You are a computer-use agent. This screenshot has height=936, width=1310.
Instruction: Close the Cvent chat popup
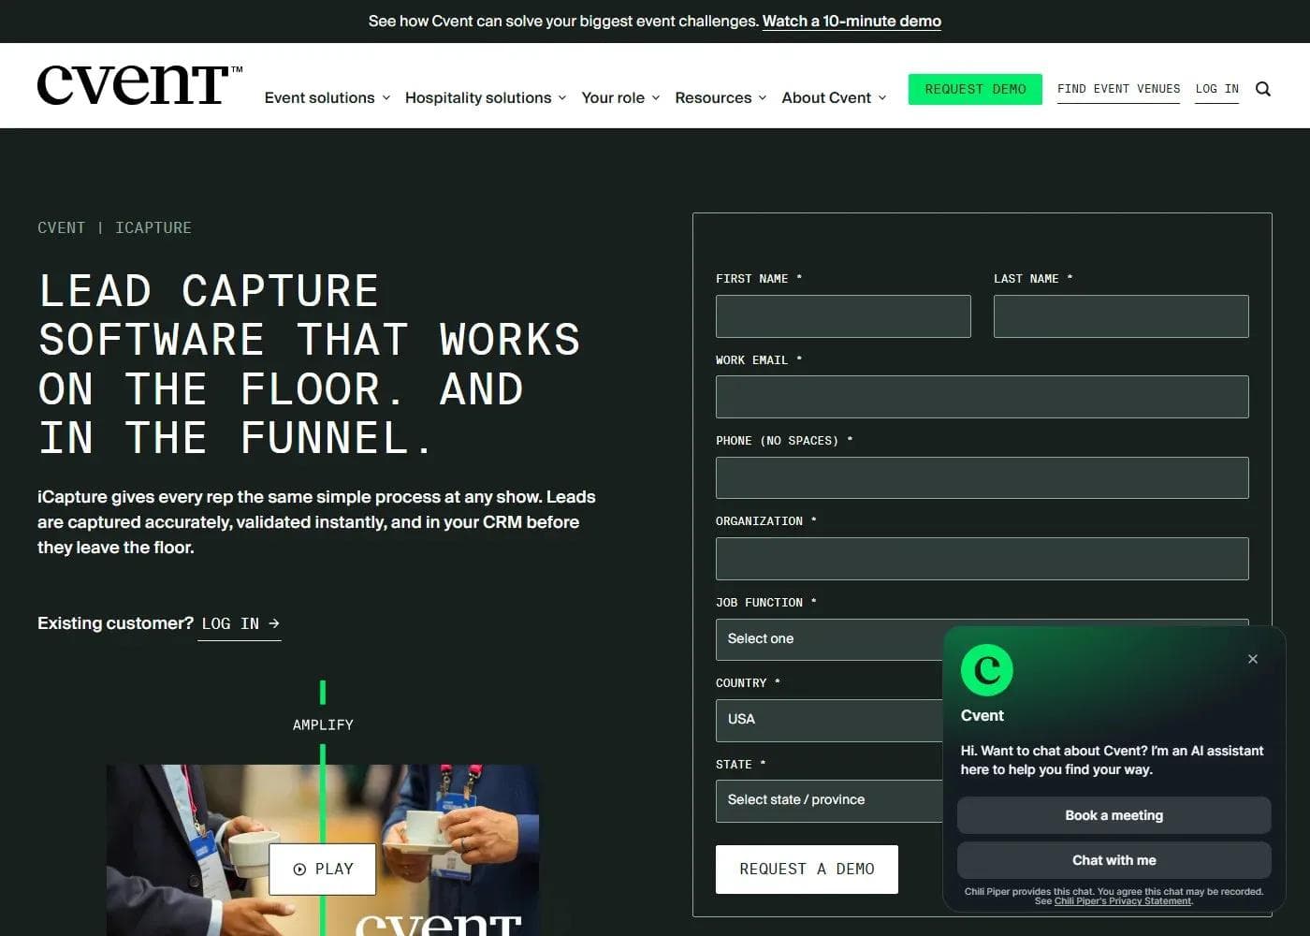pyautogui.click(x=1252, y=659)
